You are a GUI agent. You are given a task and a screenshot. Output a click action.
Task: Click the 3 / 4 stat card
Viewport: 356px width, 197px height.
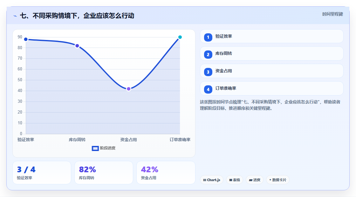42,173
